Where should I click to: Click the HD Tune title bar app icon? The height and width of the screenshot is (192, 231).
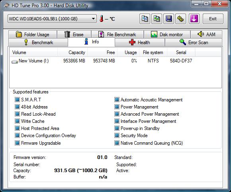coord(7,6)
